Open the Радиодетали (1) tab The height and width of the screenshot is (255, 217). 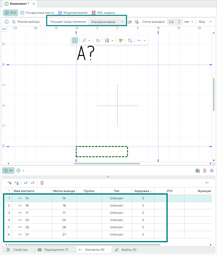pos(53,250)
